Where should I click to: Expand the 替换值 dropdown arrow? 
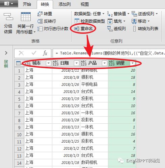(128, 14)
